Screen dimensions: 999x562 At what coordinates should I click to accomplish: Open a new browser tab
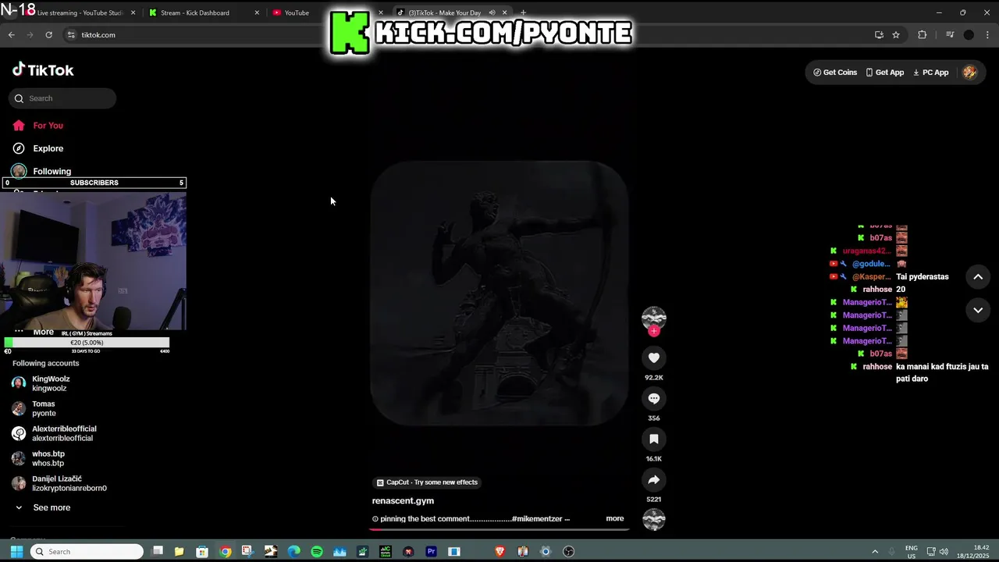pos(523,12)
